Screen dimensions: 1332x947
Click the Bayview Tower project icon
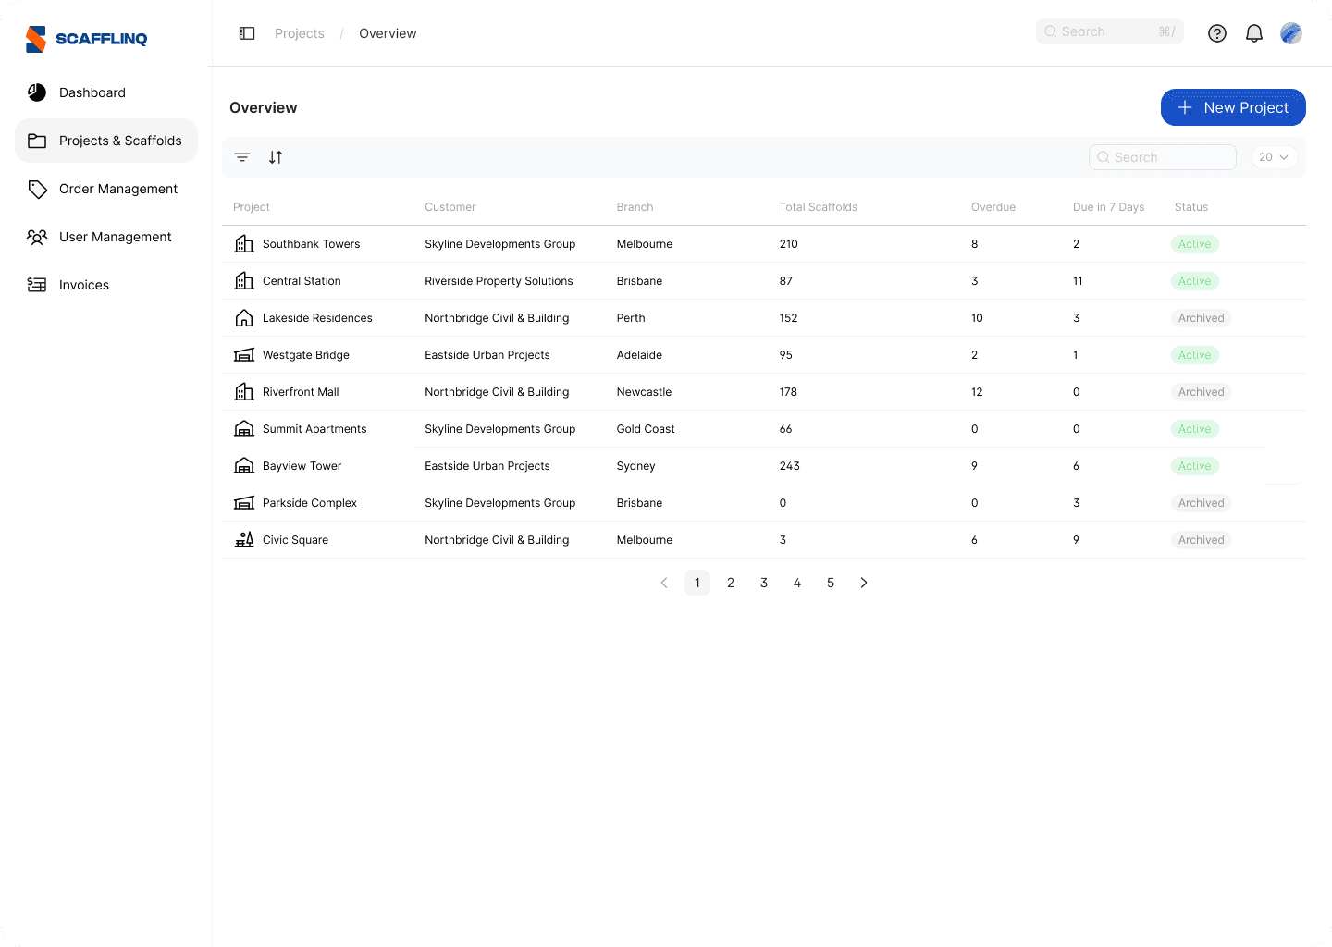[x=244, y=466]
